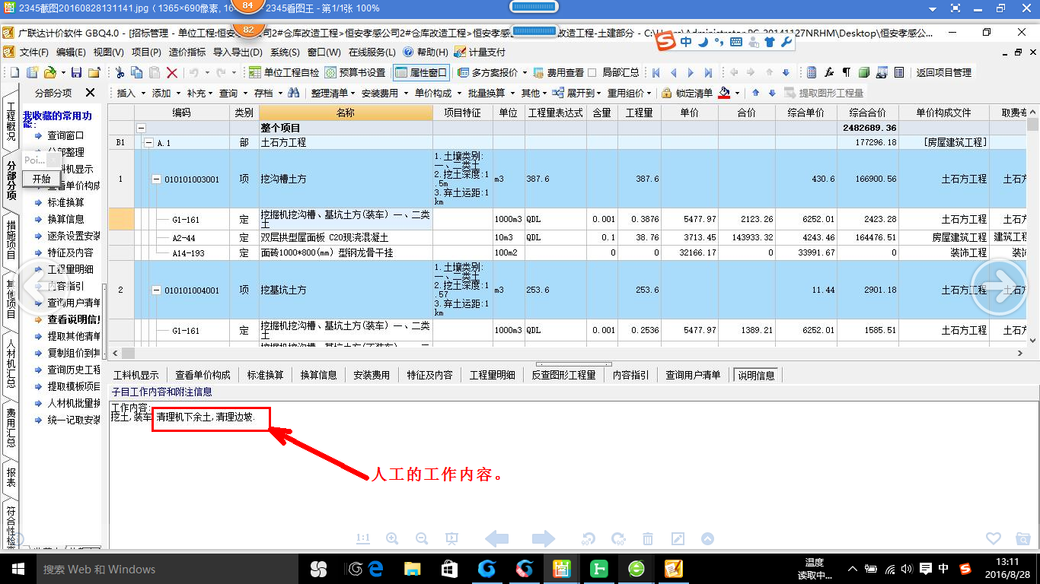Click 标准换算 link in sidebar
1040x584 pixels.
(65, 202)
